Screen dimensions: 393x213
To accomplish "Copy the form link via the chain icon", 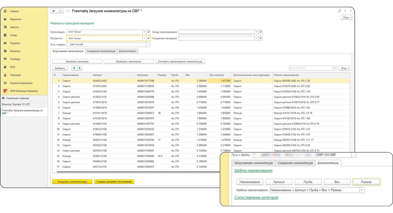I will (x=339, y=11).
